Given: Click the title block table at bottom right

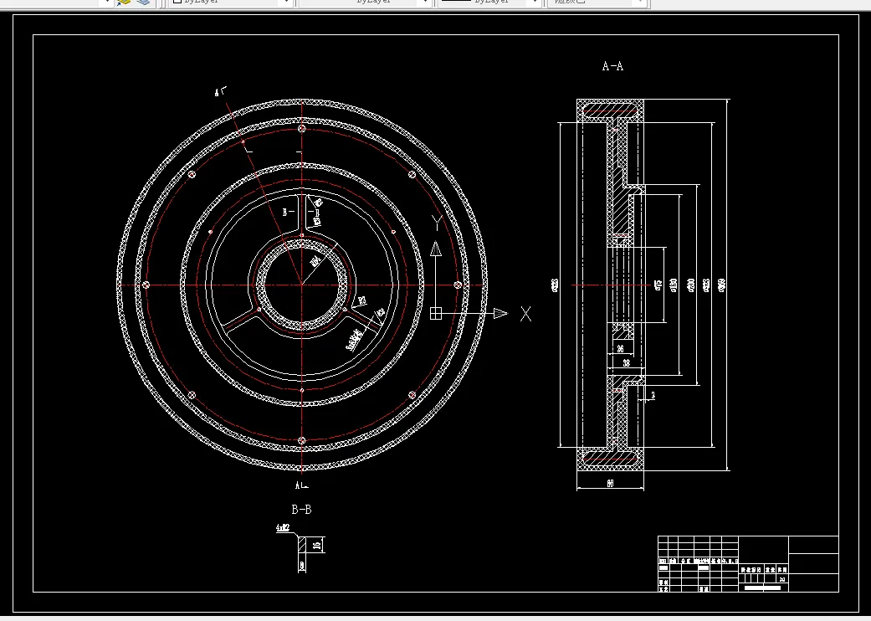Looking at the screenshot, I should (748, 564).
